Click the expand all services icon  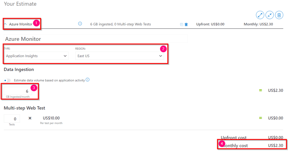pyautogui.click(x=260, y=15)
